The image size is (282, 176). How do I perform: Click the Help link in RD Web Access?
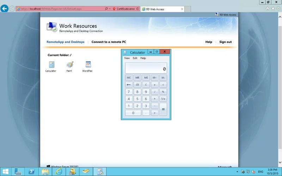(x=209, y=42)
